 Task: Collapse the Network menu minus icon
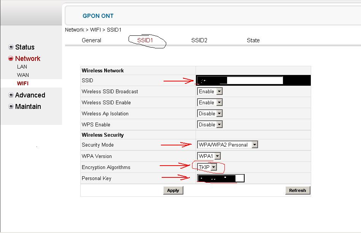click(x=11, y=59)
